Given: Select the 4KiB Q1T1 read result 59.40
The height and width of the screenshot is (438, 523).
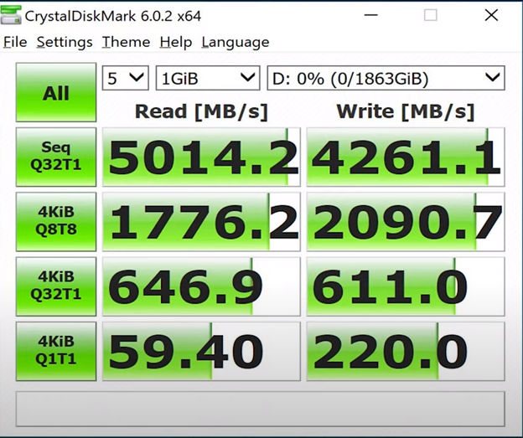Looking at the screenshot, I should click(201, 351).
